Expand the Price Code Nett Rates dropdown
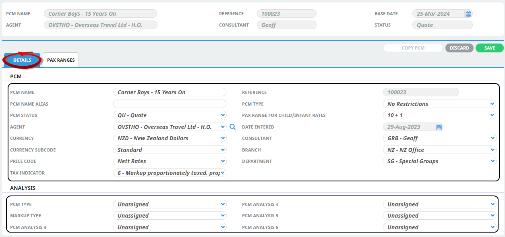The height and width of the screenshot is (237, 505). (x=170, y=161)
